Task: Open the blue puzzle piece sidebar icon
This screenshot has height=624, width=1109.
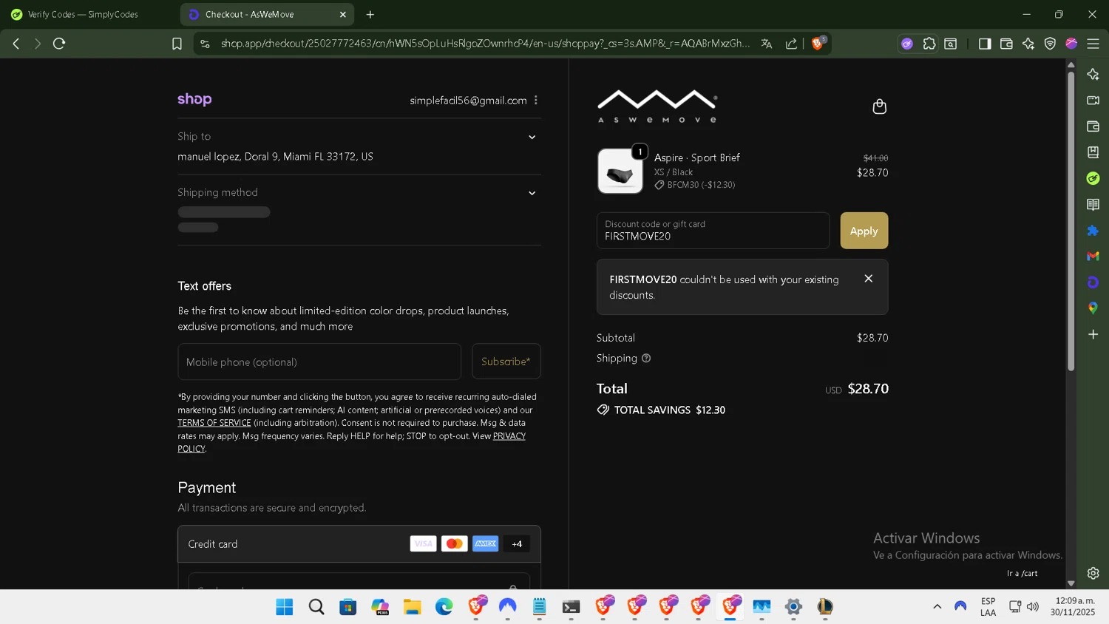Action: 1093,231
